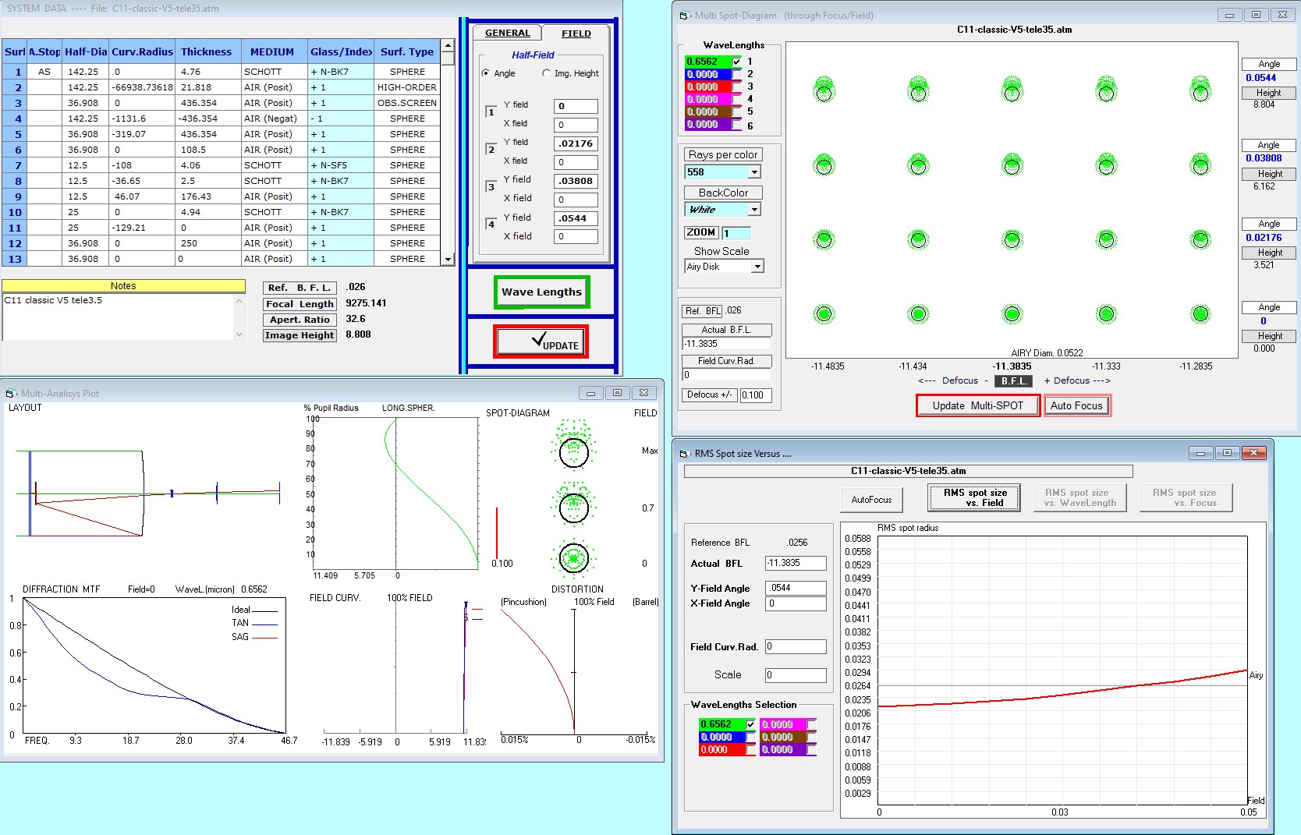Open the Show Scale Airy Disk dropdown

tap(757, 267)
